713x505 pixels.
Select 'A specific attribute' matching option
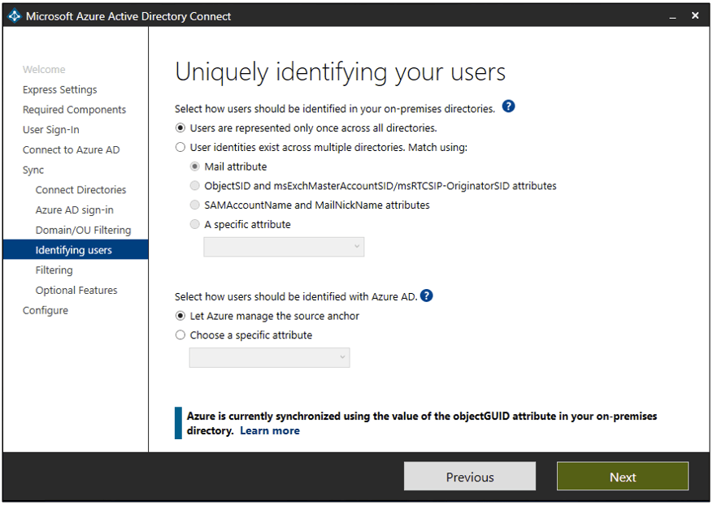coord(195,225)
